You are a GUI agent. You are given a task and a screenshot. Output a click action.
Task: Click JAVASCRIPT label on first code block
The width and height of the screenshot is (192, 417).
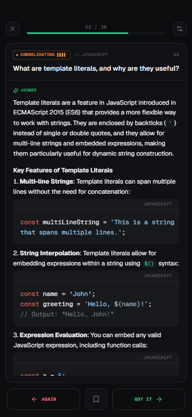click(157, 204)
